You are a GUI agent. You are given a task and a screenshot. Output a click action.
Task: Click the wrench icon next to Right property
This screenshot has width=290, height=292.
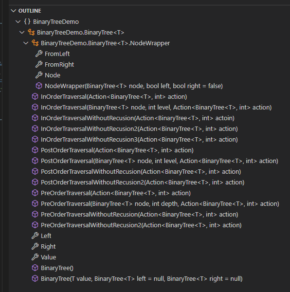[35, 247]
